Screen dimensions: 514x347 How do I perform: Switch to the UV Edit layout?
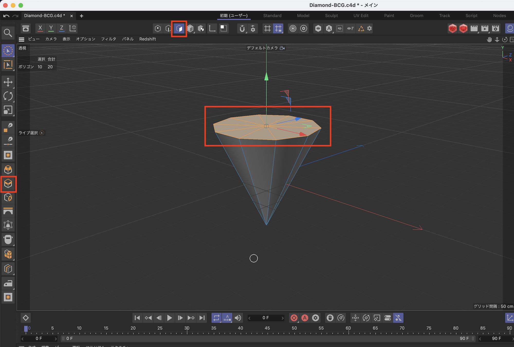361,16
